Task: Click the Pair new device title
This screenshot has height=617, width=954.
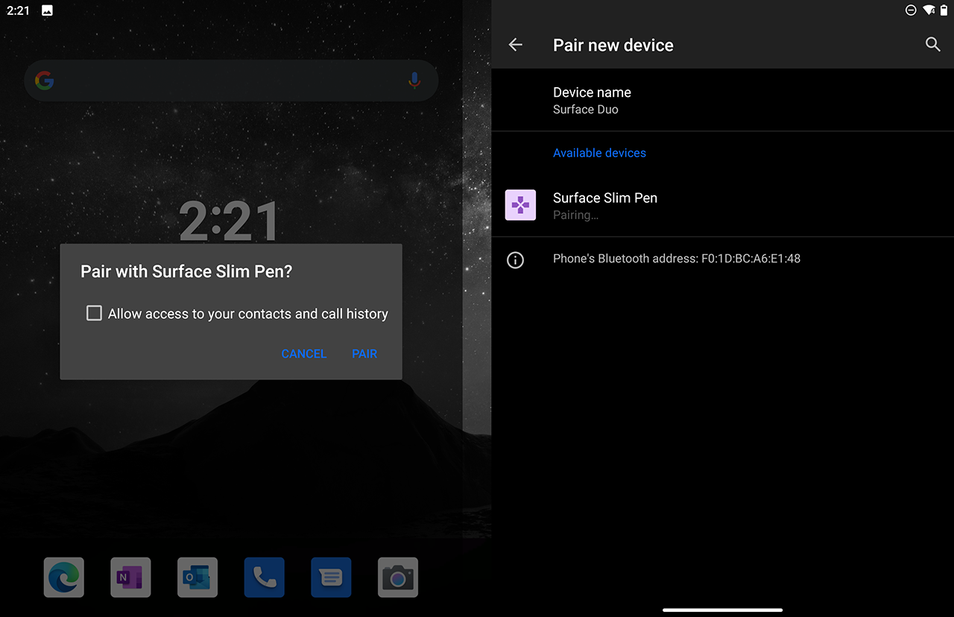Action: 613,45
